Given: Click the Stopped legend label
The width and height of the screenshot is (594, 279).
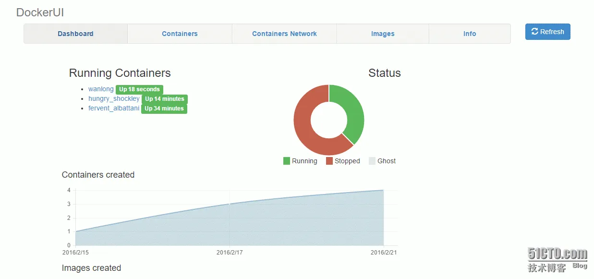Looking at the screenshot, I should pos(347,161).
